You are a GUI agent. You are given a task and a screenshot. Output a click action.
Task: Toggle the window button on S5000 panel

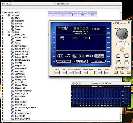122,50
